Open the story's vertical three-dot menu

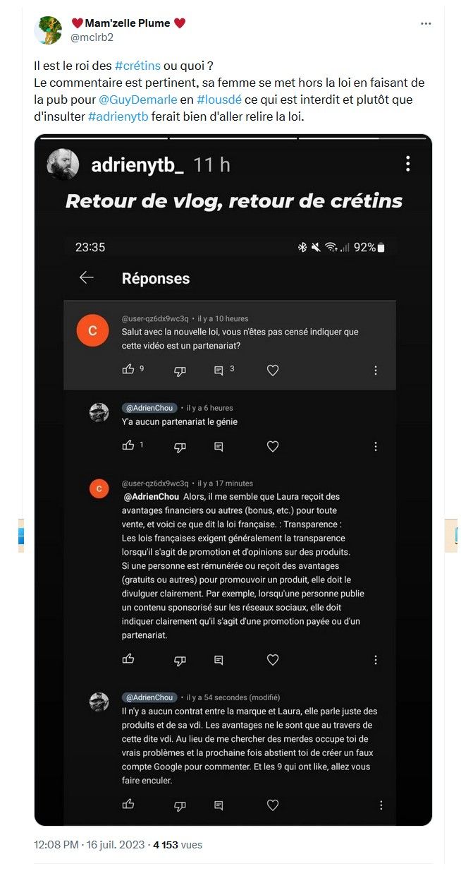(x=407, y=164)
